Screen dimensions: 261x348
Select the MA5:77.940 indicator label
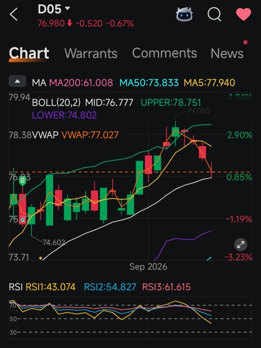tap(209, 83)
